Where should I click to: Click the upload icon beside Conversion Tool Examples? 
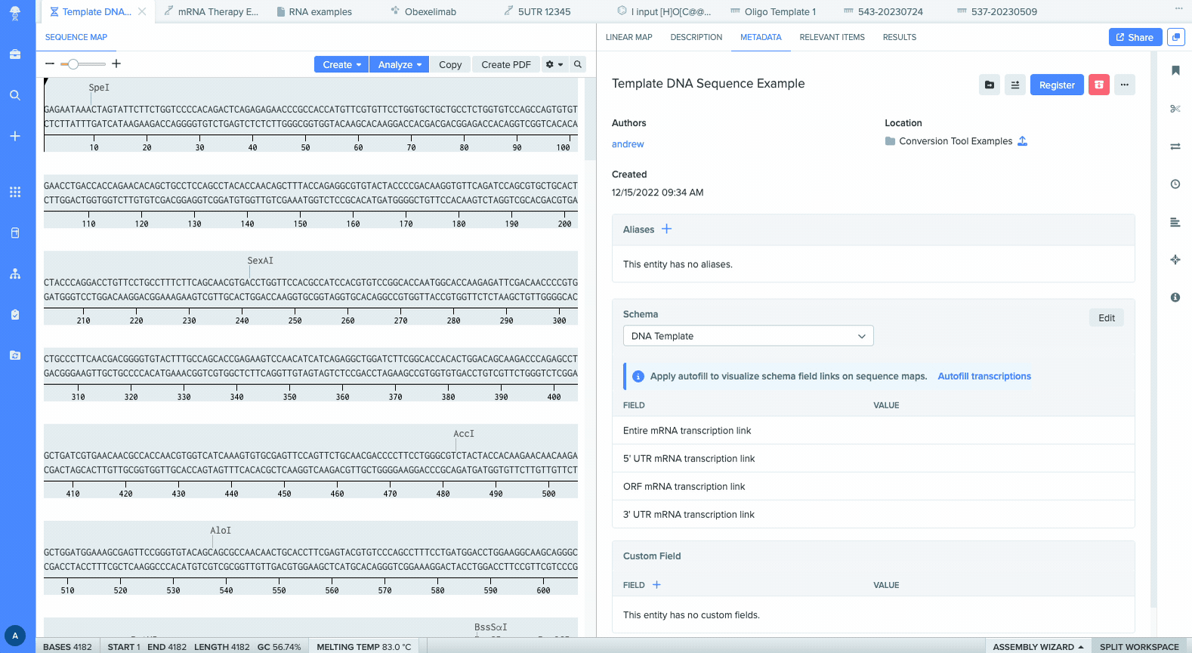1023,141
